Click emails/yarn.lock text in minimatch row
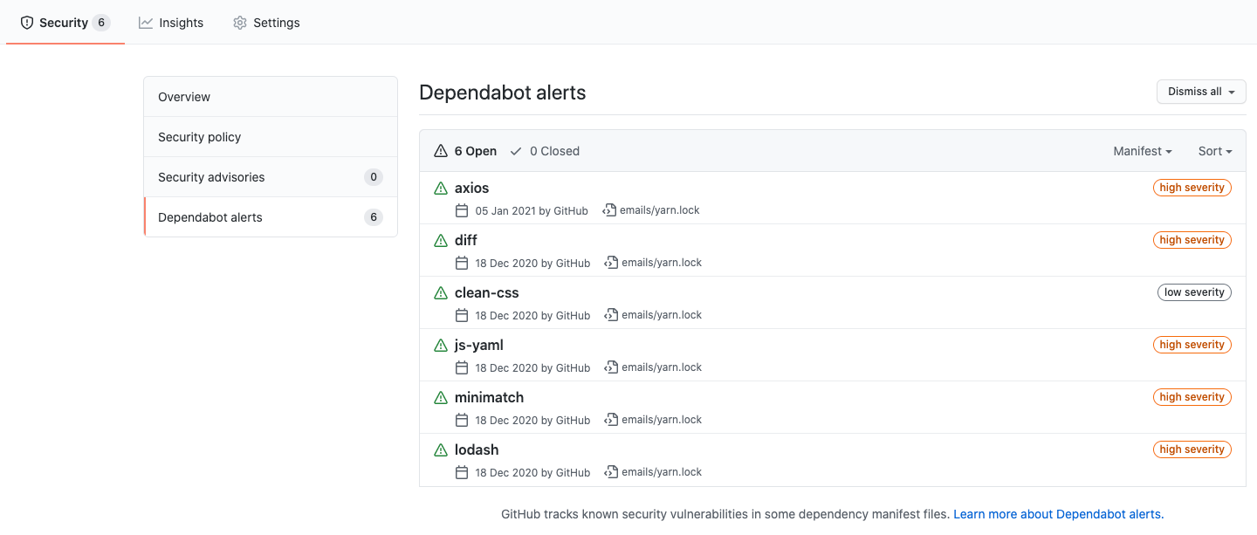The image size is (1257, 535). click(662, 420)
